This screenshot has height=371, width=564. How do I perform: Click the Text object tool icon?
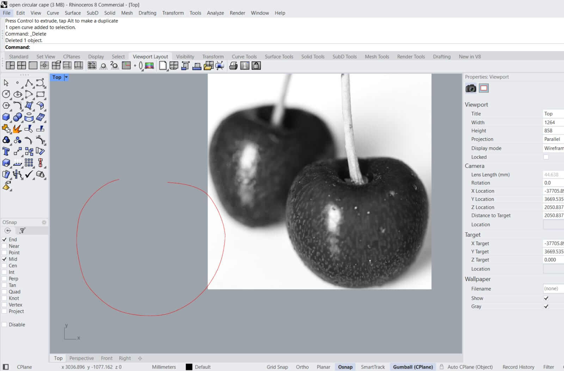click(x=6, y=152)
